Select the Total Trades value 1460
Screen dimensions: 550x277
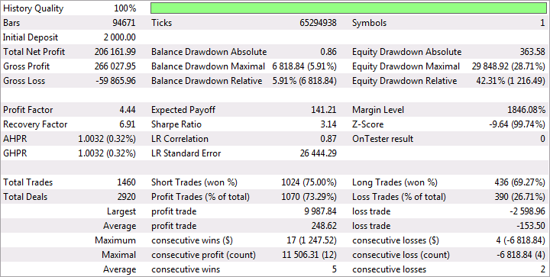point(126,182)
